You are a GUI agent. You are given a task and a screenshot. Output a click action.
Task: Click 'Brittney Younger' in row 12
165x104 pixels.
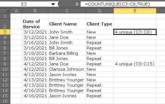pos(67,80)
